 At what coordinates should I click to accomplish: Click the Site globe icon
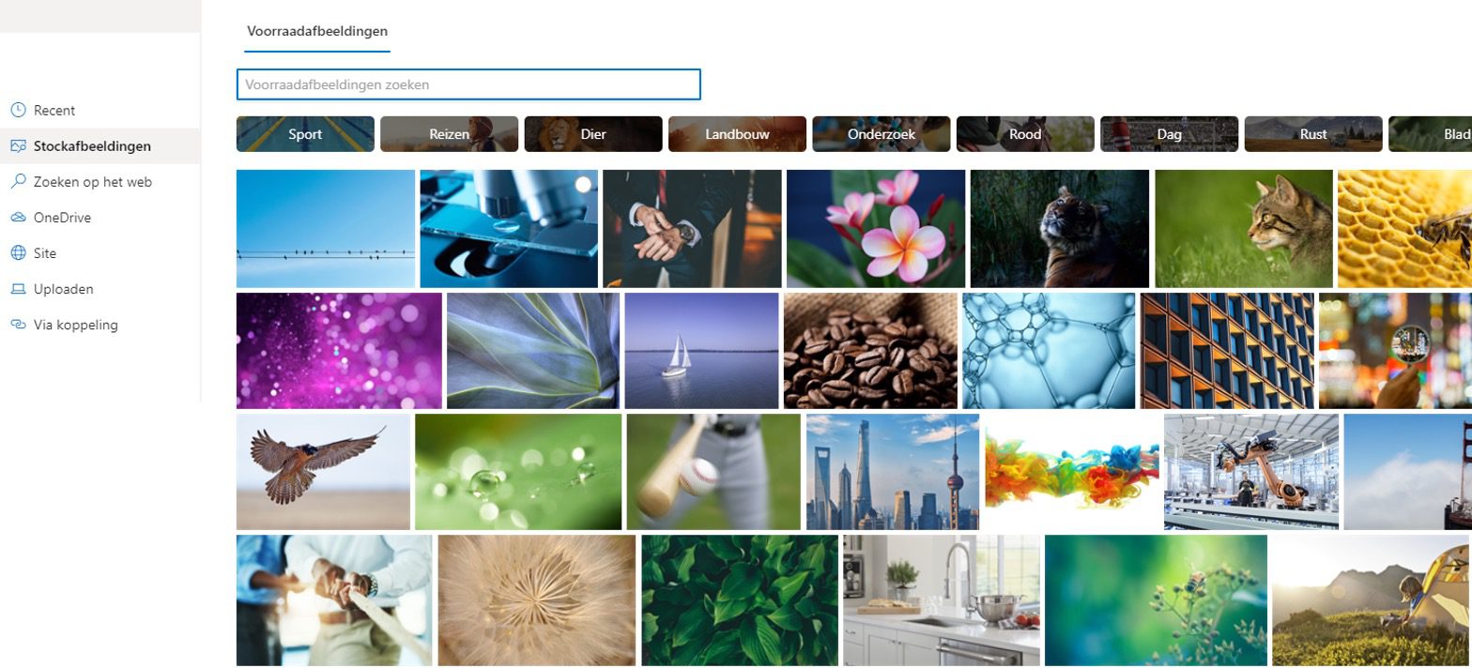click(18, 252)
